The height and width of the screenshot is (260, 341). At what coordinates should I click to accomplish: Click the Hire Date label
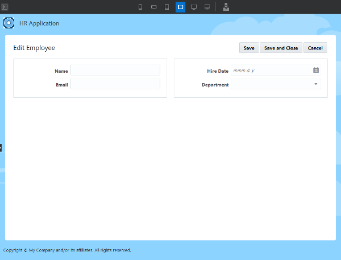(218, 71)
